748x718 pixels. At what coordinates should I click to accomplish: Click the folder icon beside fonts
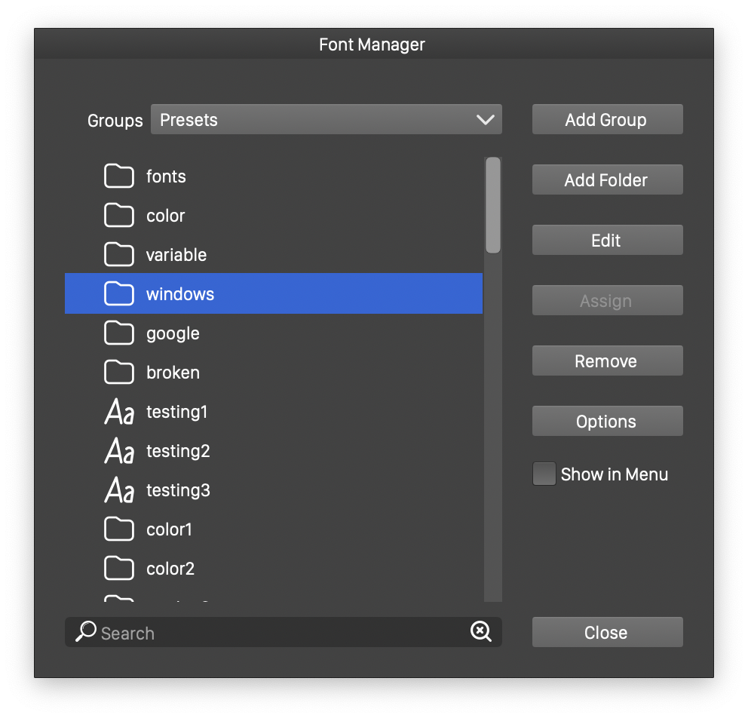click(118, 176)
